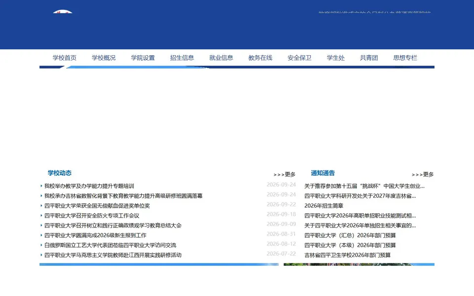Open the 思想专栏 menu item
Image resolution: width=474 pixels, height=296 pixels.
point(405,58)
